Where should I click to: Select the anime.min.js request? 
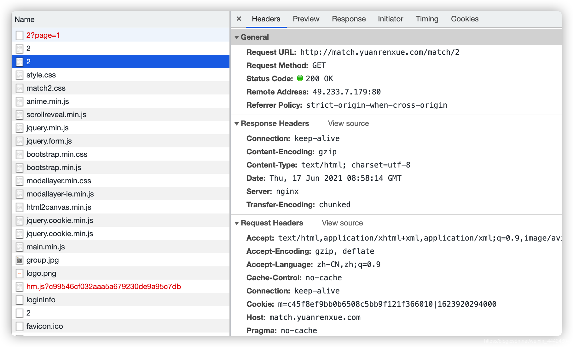tap(121, 101)
